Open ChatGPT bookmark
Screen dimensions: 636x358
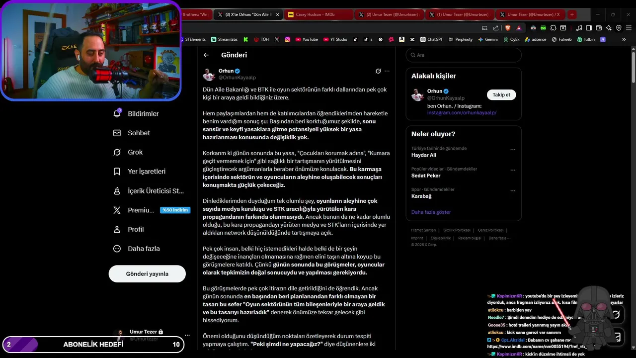tap(432, 39)
